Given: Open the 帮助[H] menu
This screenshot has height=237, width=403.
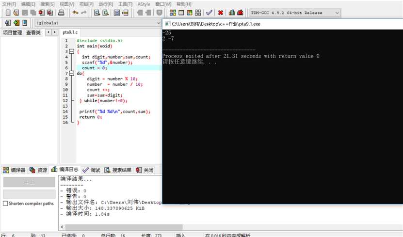Looking at the screenshot, I should click(x=184, y=4).
